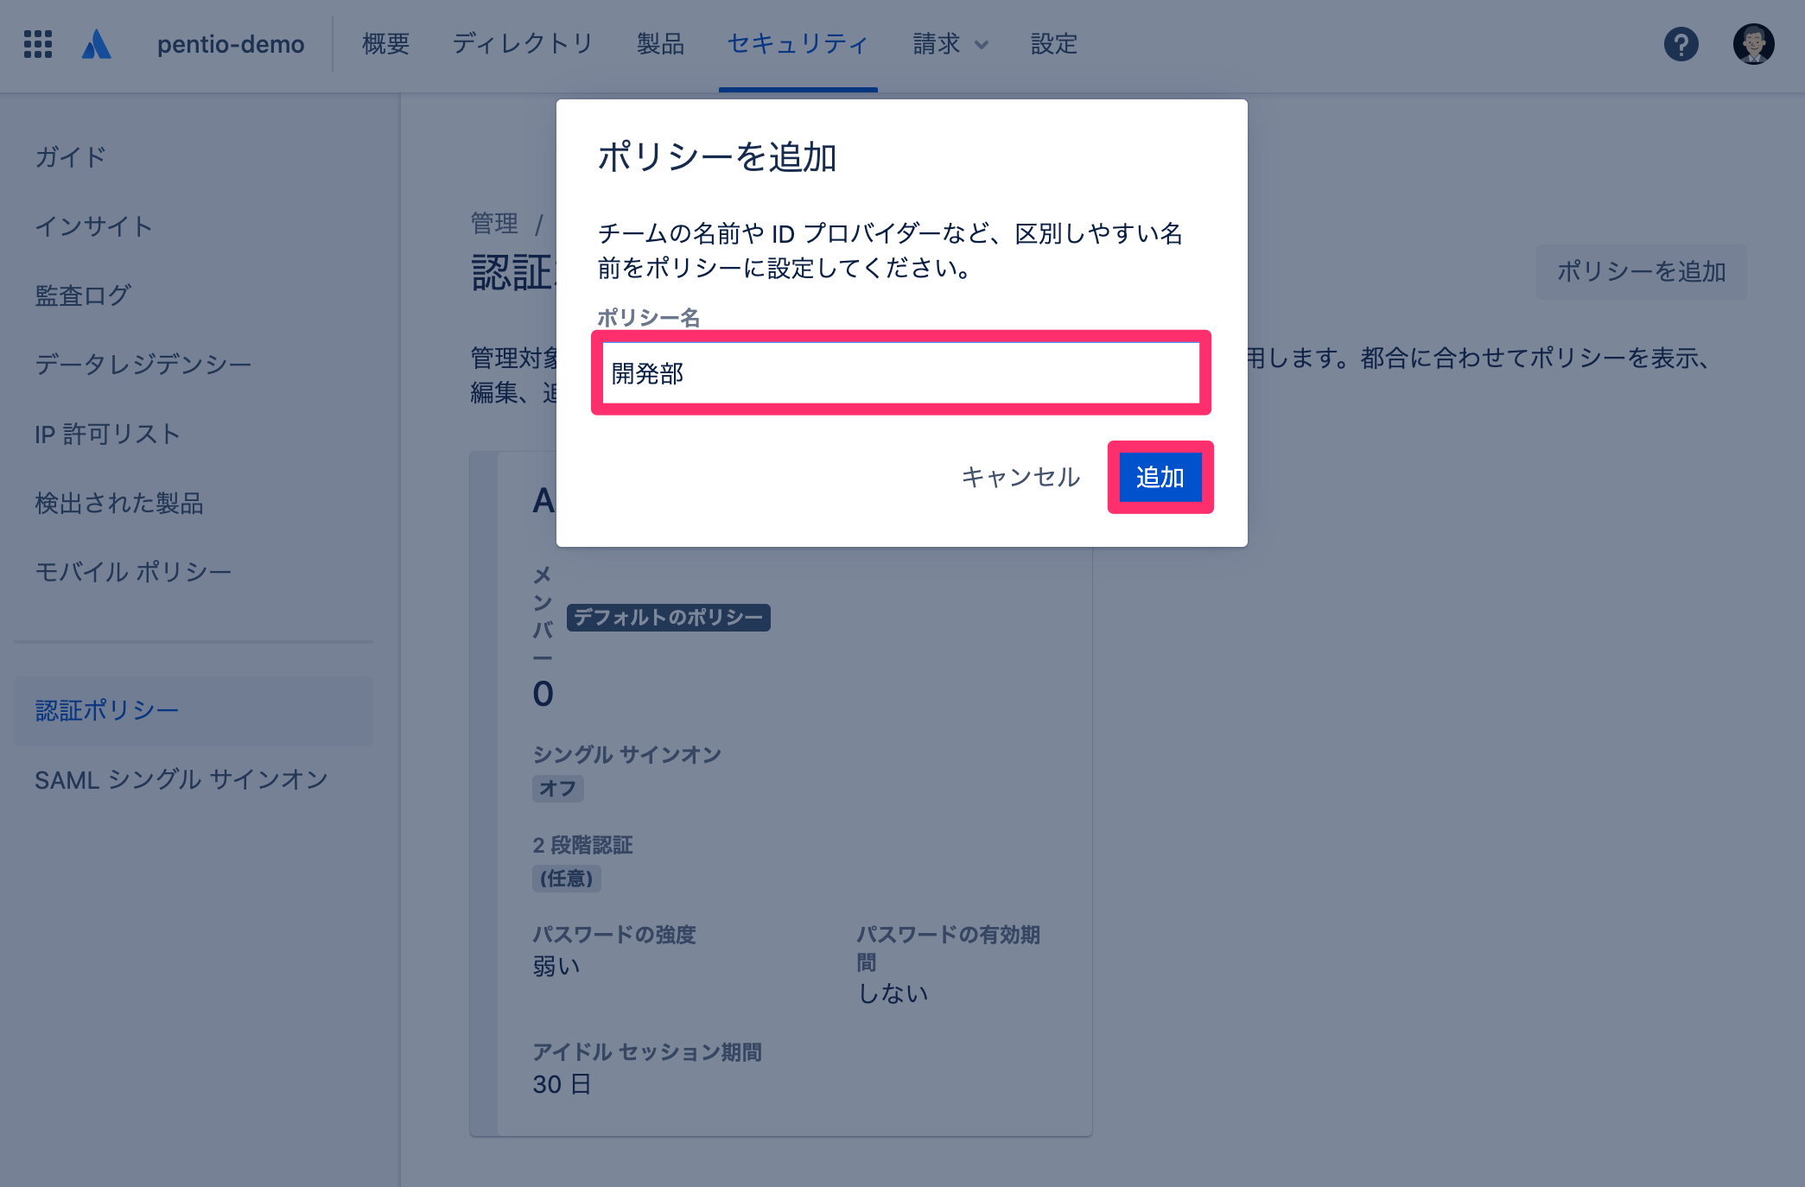The width and height of the screenshot is (1805, 1187).
Task: Click the (任意) two-step verification label
Action: 567,879
